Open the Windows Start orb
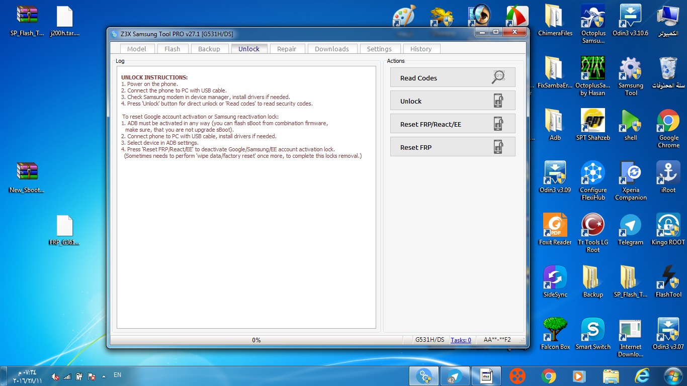The height and width of the screenshot is (386, 687). coord(672,375)
